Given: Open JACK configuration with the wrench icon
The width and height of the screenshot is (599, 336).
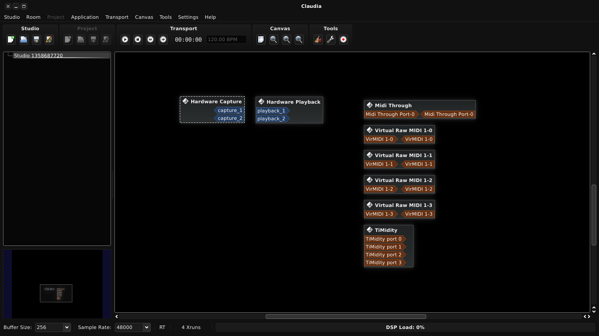Looking at the screenshot, I should (331, 39).
